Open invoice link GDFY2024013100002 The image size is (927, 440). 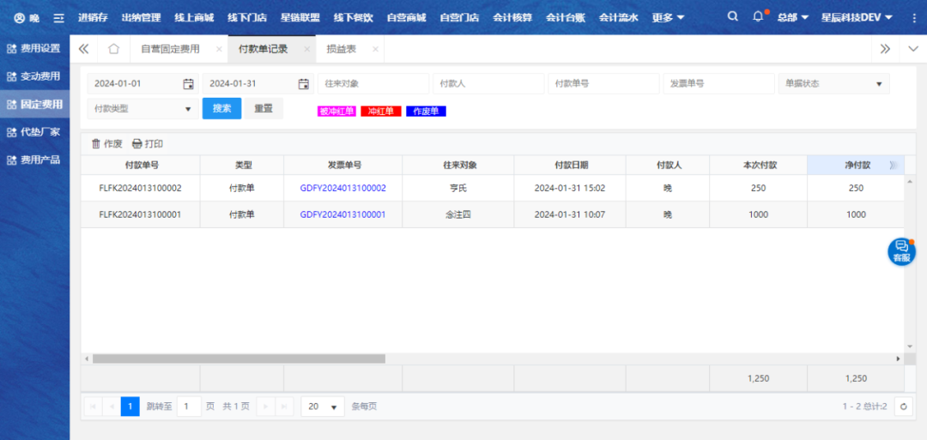pyautogui.click(x=342, y=188)
